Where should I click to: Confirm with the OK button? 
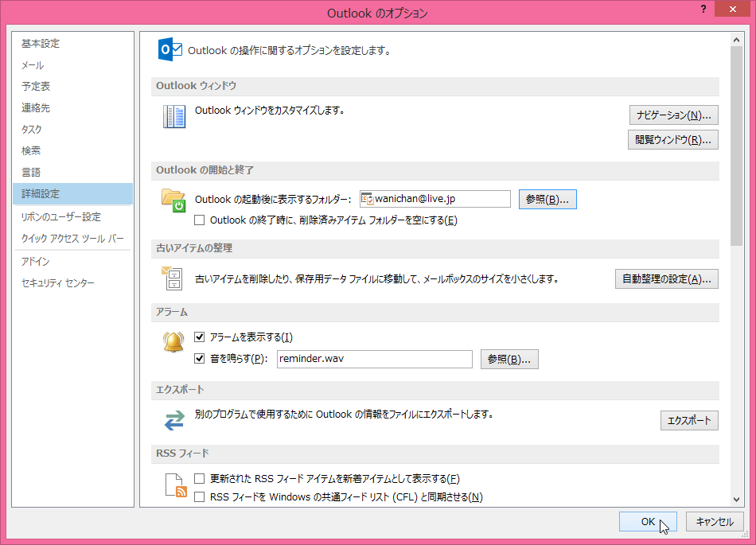pos(648,521)
